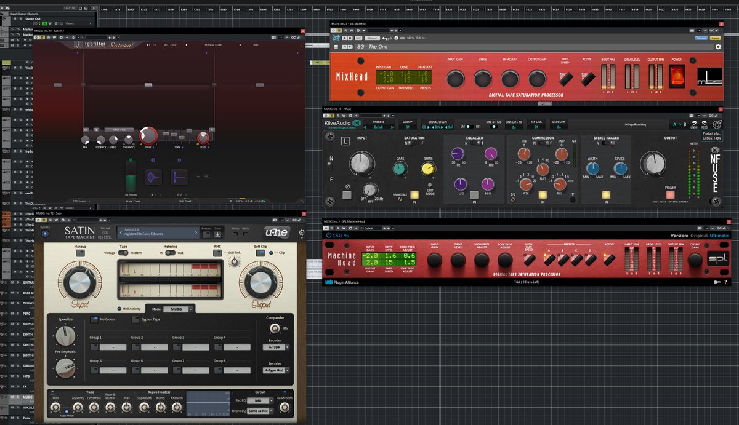Screen dimensions: 739x425
Task: Open Saturn EF 1 envelope follower
Action: (x=153, y=178)
